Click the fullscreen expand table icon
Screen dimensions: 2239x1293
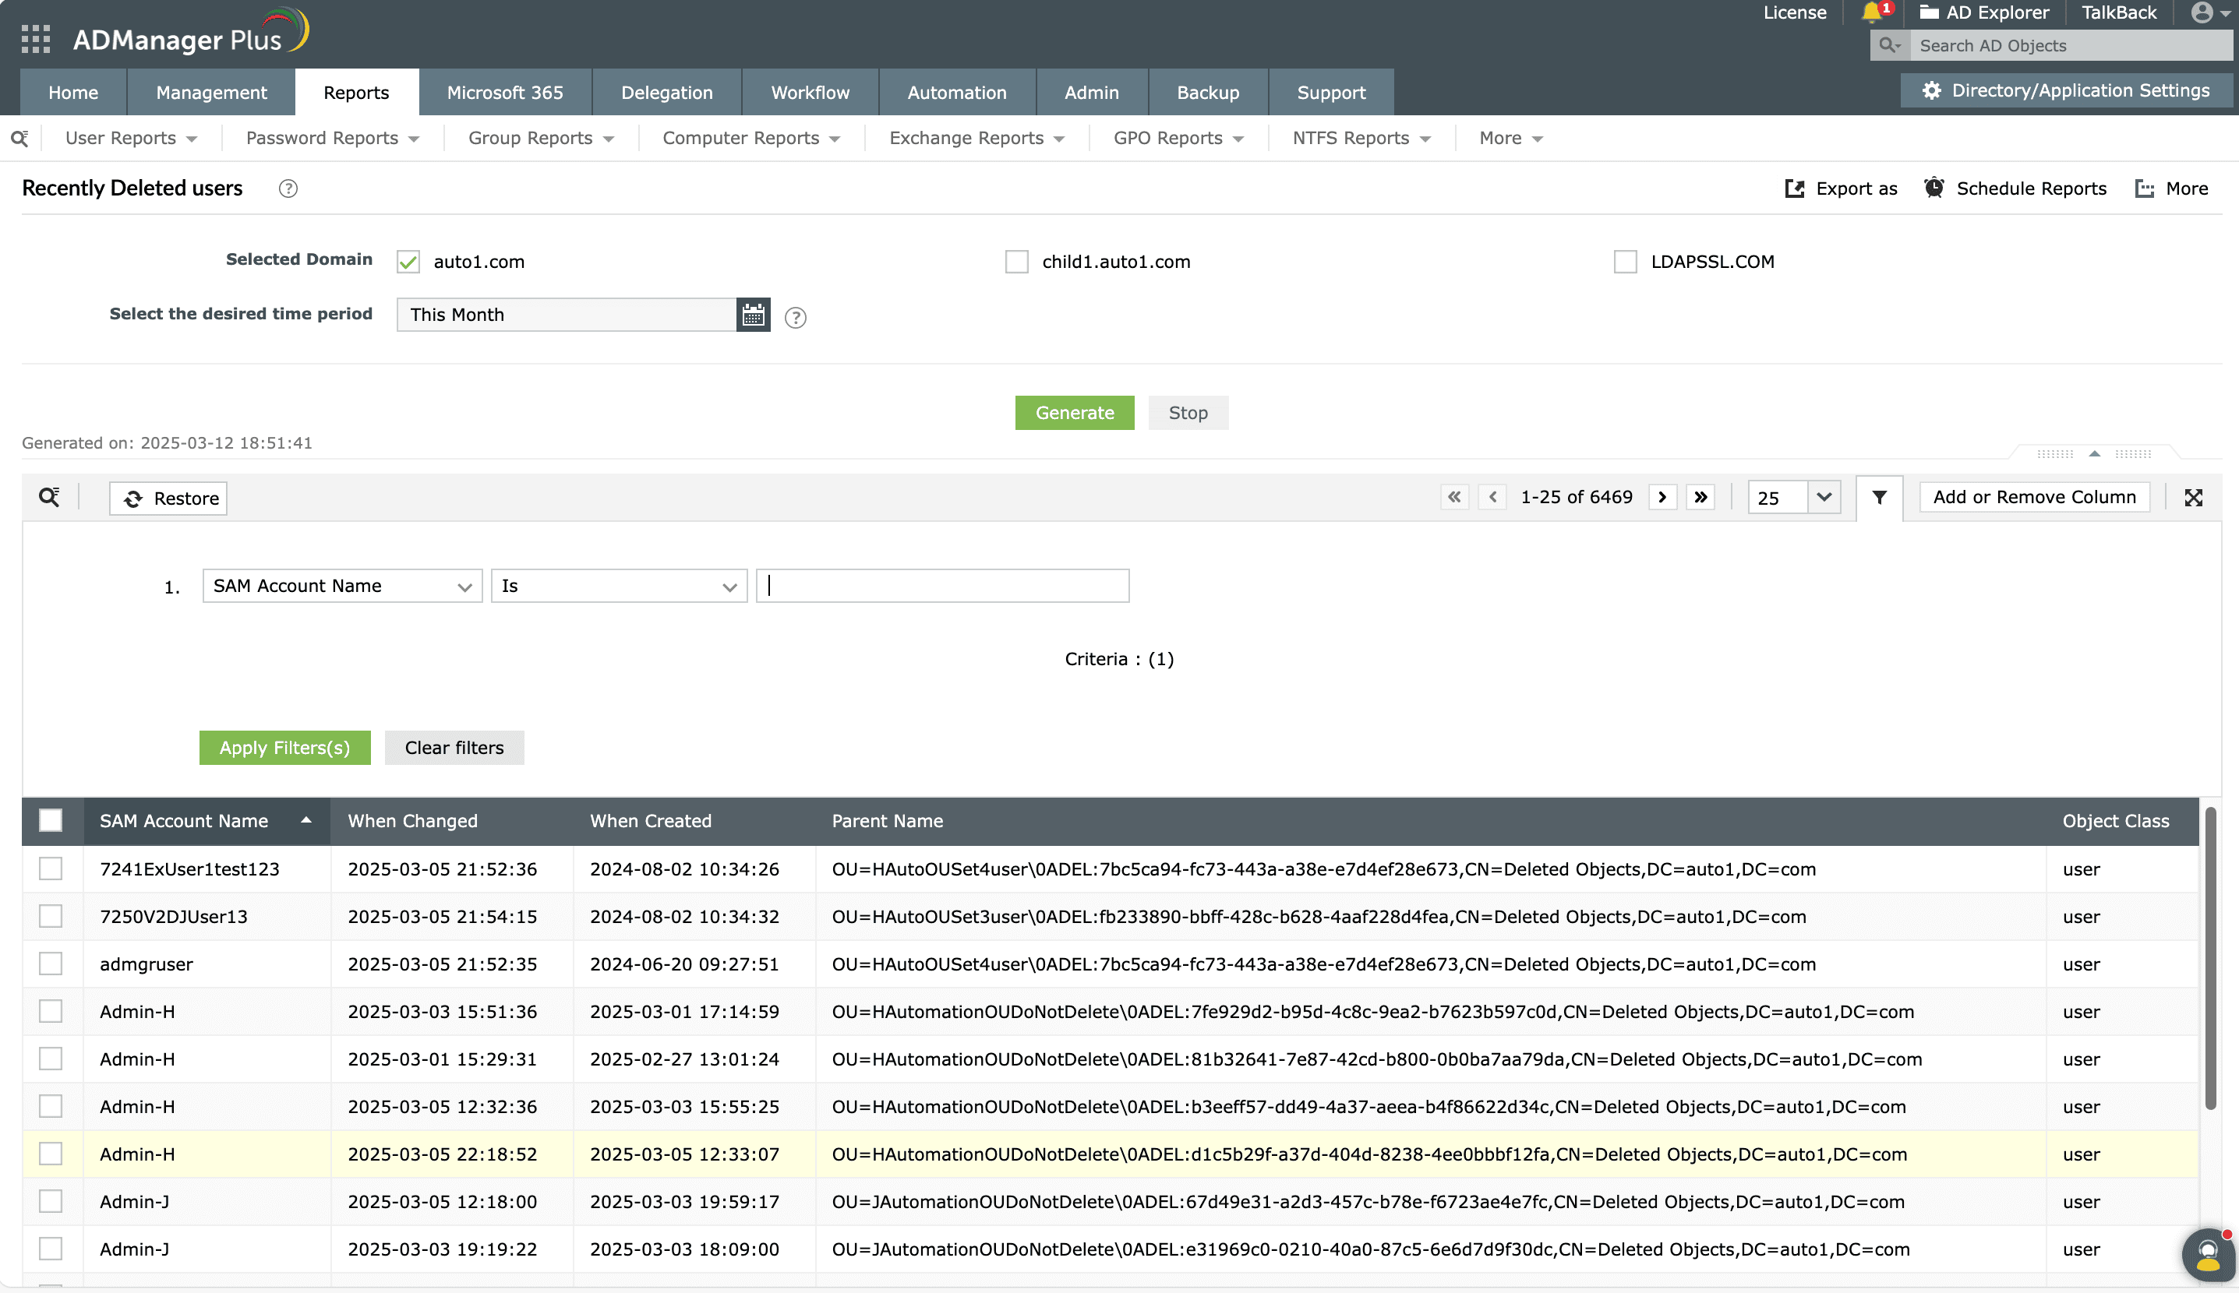coord(2193,497)
